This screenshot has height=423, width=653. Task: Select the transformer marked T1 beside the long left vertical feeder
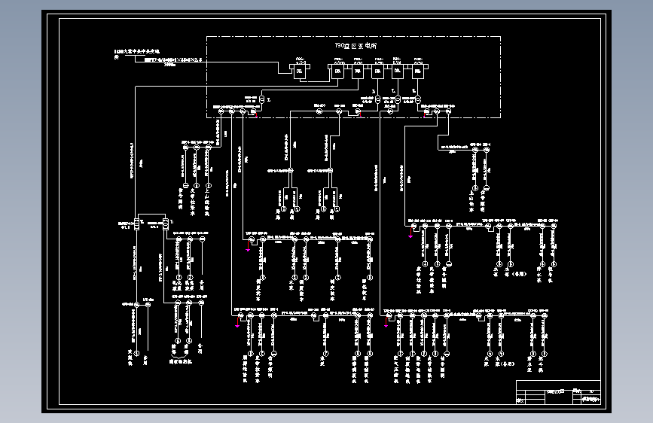point(166,224)
